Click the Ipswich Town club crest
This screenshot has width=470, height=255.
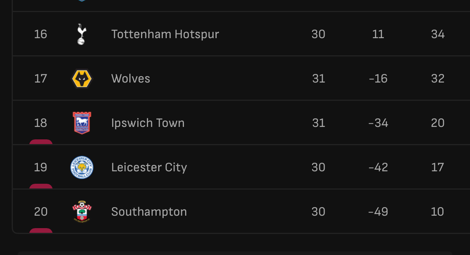(x=82, y=123)
